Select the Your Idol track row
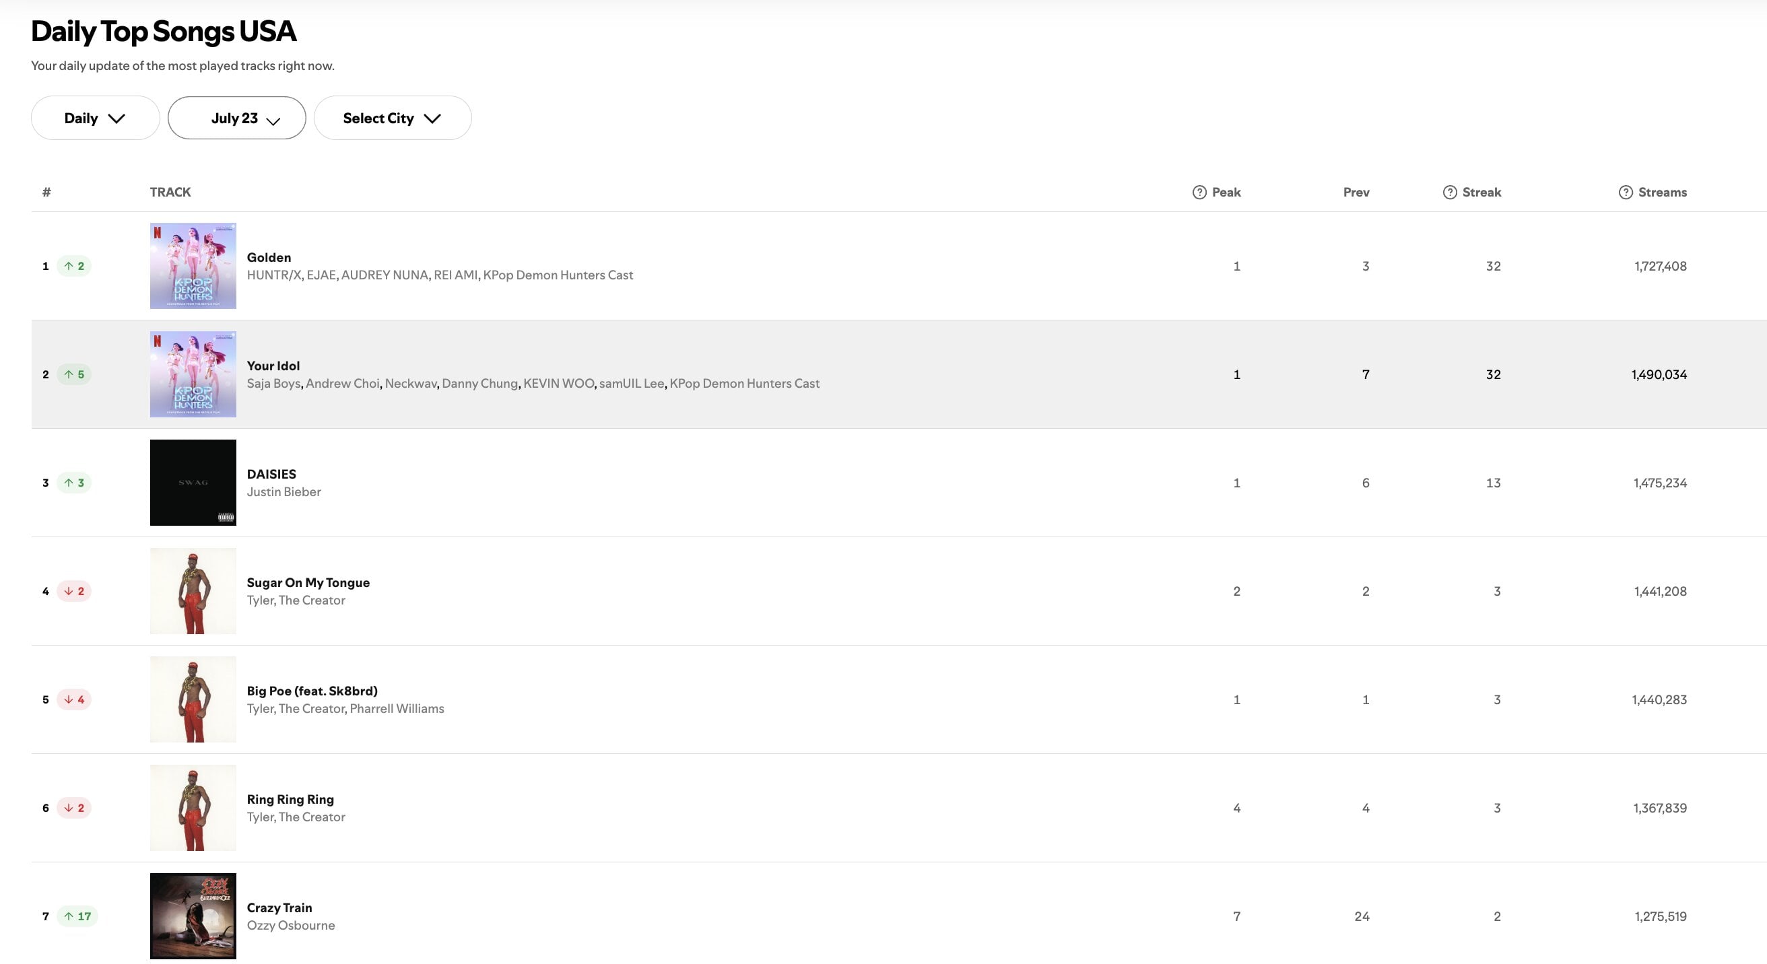The image size is (1767, 964). [960, 374]
